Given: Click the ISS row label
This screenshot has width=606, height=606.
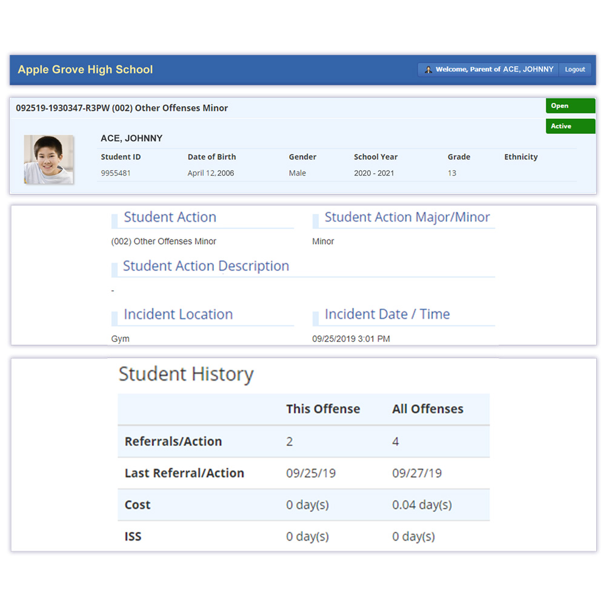Looking at the screenshot, I should (x=133, y=536).
